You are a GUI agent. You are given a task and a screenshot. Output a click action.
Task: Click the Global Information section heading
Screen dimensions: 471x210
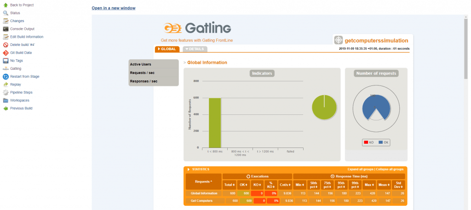click(x=207, y=62)
